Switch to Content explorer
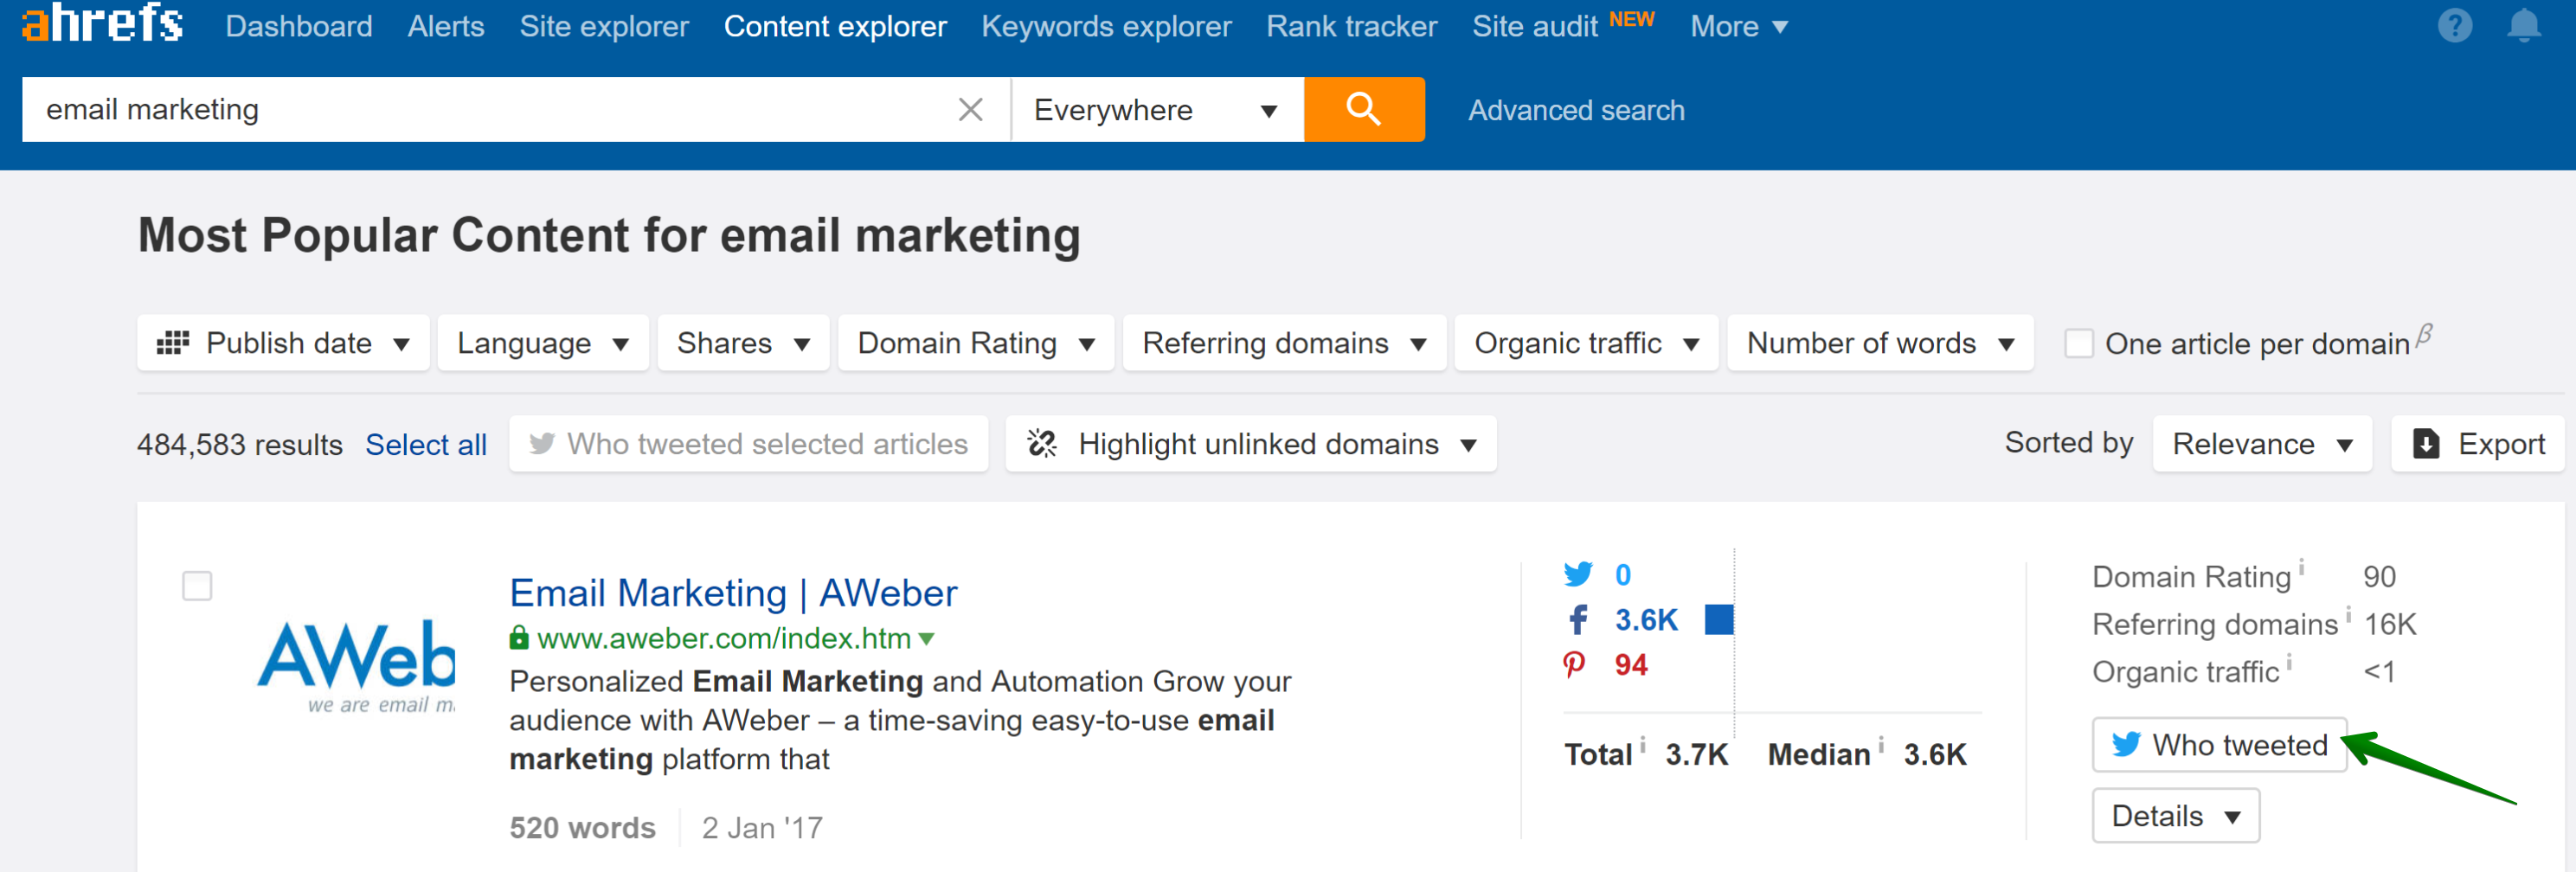 click(835, 26)
